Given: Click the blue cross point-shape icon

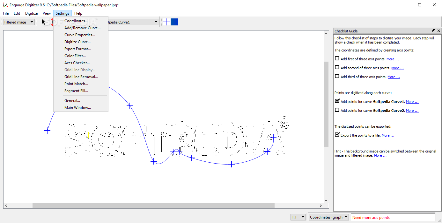Looking at the screenshot, I should tap(166, 22).
